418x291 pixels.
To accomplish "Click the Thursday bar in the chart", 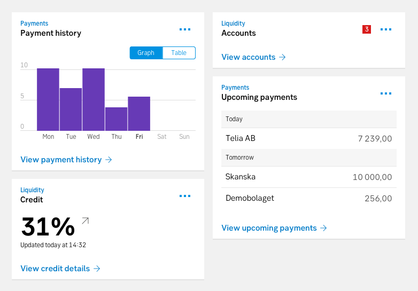I will tap(116, 119).
